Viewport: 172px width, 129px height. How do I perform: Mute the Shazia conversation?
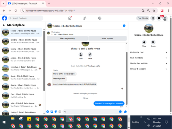click(144, 42)
